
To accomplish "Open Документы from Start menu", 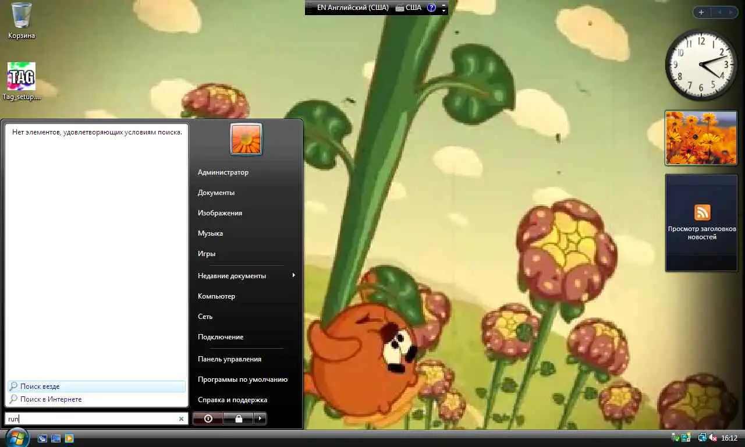I will pos(216,193).
